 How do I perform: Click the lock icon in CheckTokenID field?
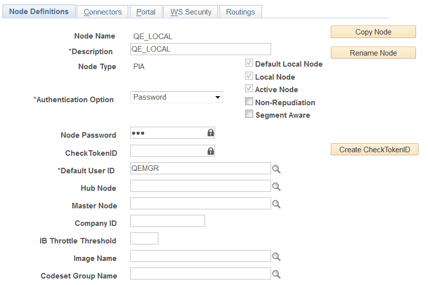coord(210,151)
